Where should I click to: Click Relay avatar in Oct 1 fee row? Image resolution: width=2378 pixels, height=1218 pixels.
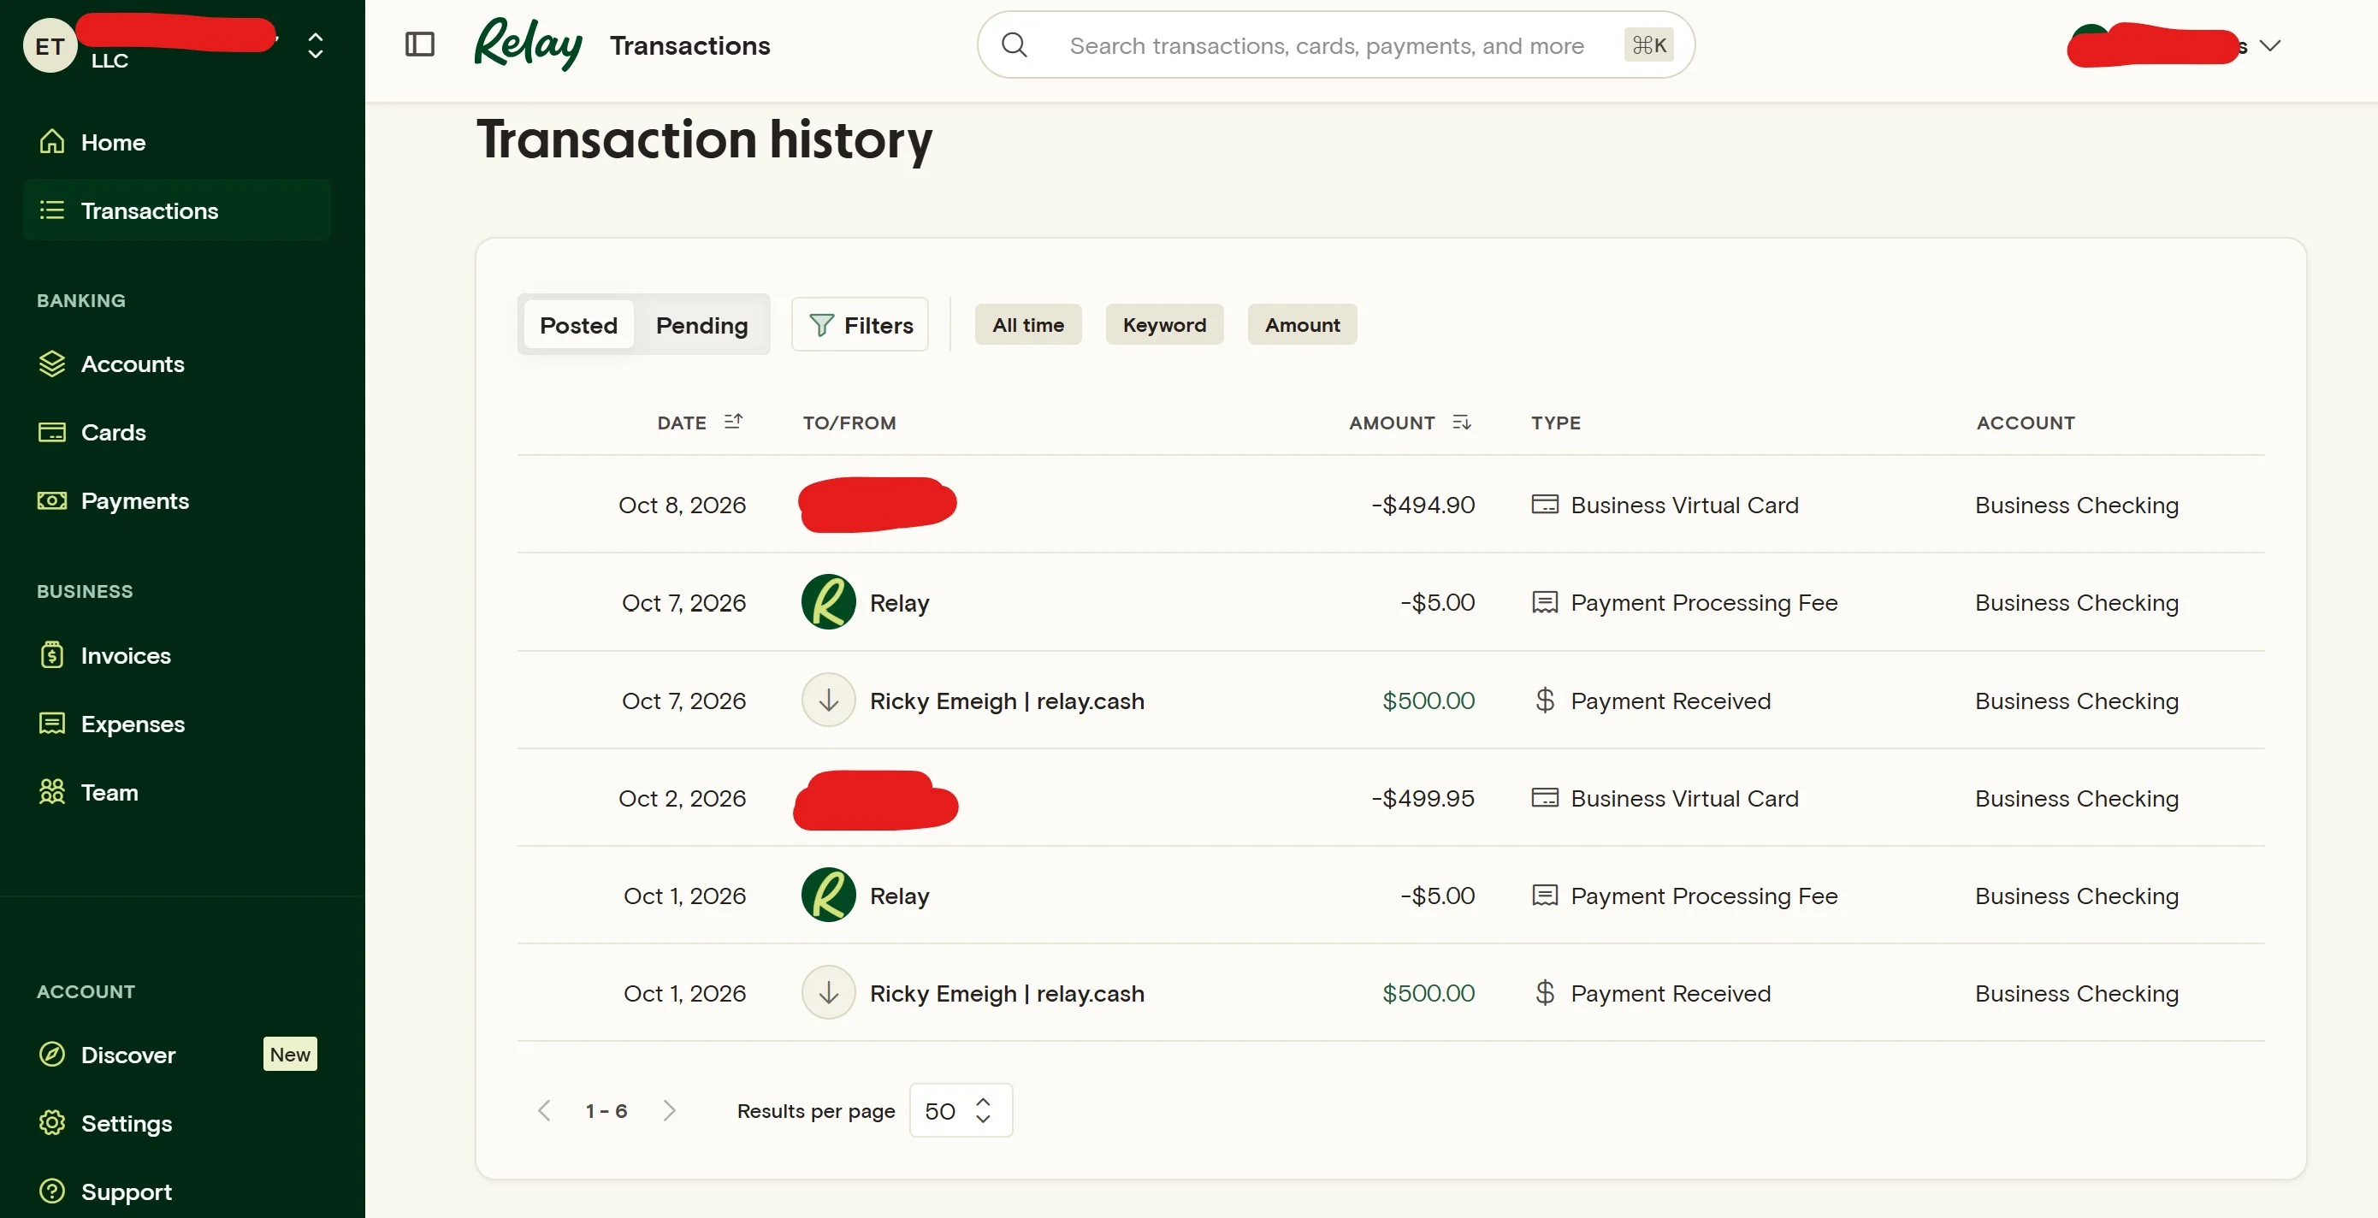[828, 894]
